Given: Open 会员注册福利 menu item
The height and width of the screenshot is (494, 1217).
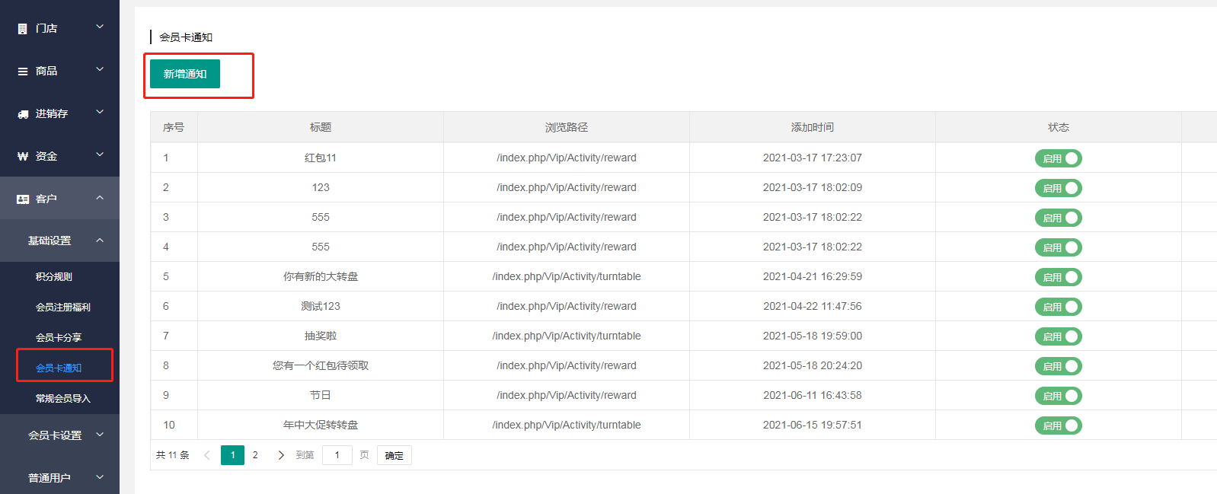Looking at the screenshot, I should (63, 308).
